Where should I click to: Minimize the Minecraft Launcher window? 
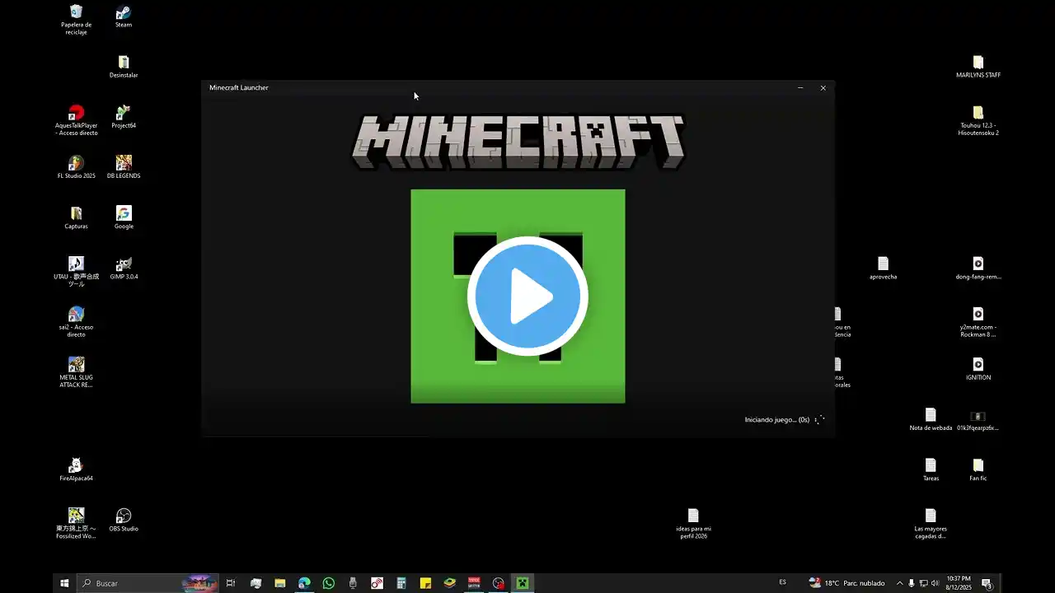(800, 87)
